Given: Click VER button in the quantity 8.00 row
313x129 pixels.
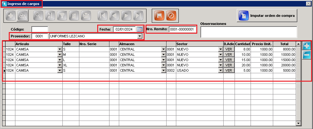Looking at the screenshot, I should tap(229, 49).
